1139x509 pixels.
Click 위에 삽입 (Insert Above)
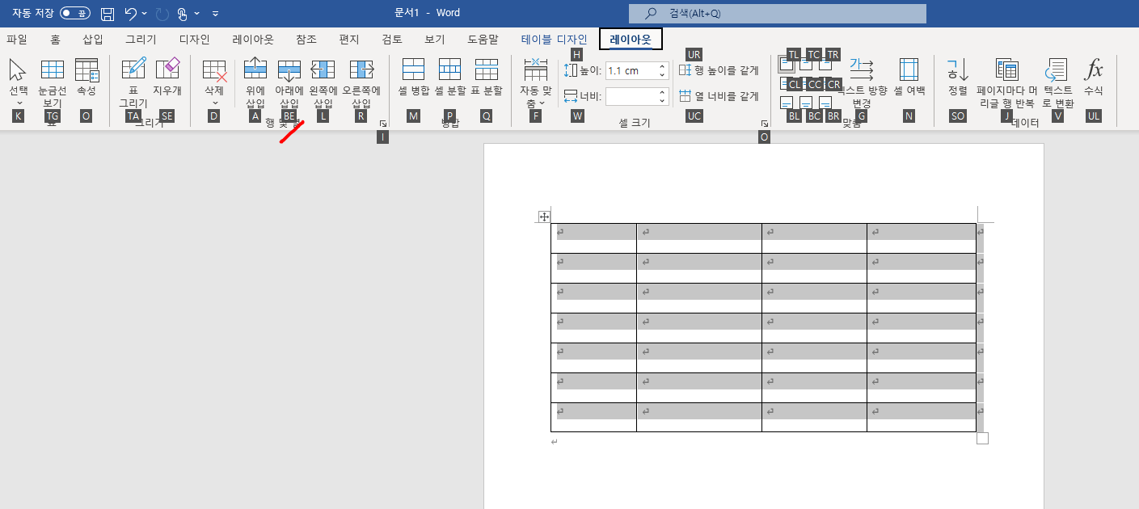coord(255,84)
